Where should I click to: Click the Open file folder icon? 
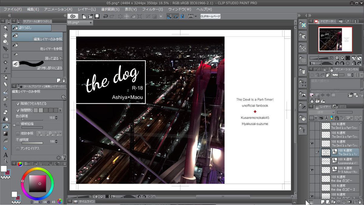(x=91, y=16)
